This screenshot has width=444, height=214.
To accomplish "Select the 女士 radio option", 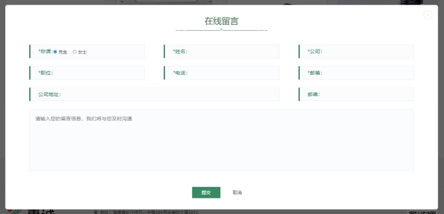I will click(75, 52).
